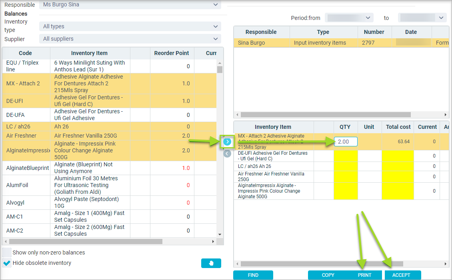
Task: Click the PRINT button
Action: tap(365, 275)
